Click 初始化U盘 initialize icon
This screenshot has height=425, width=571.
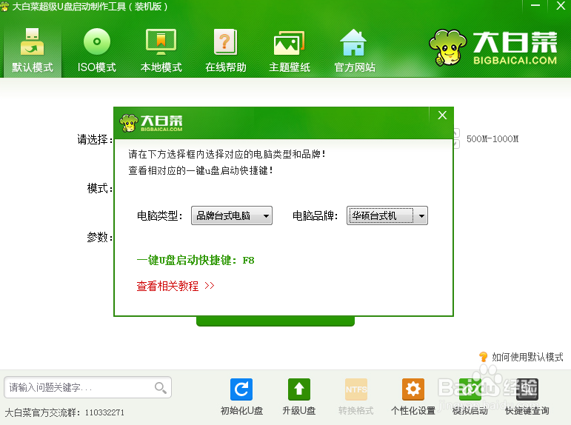241,397
